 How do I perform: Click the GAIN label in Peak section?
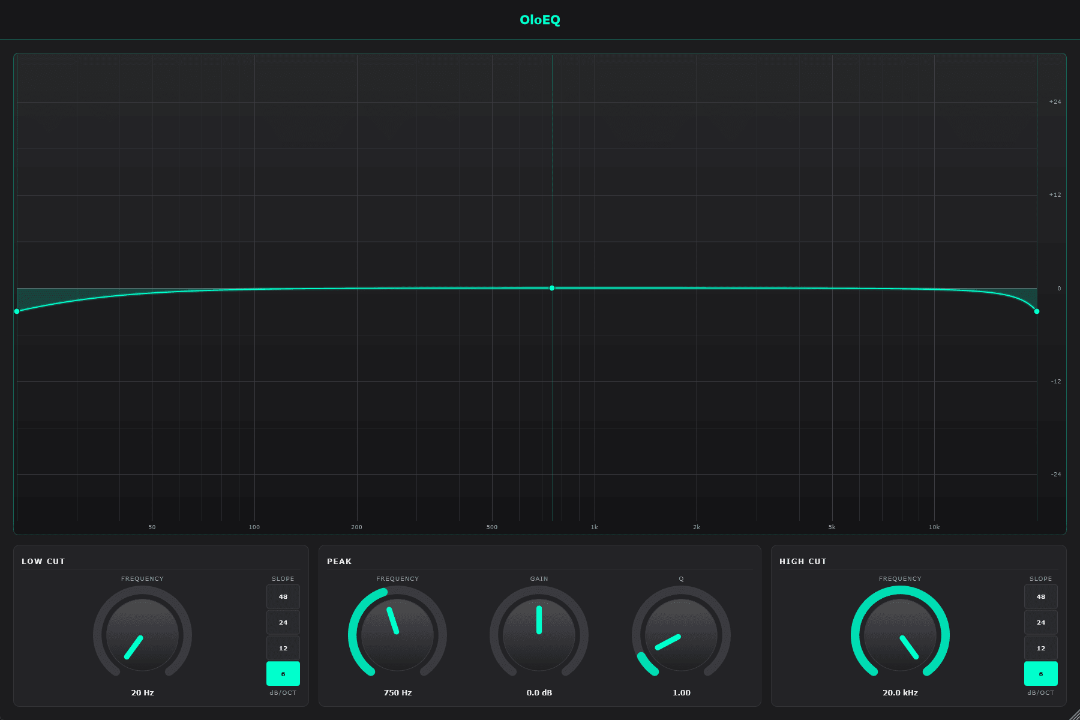tap(539, 579)
